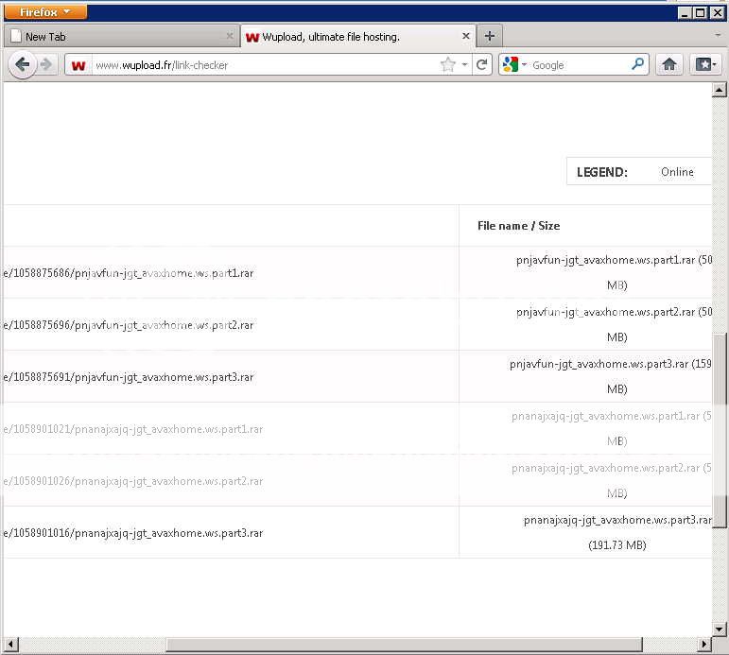Click the search magnifier icon
This screenshot has width=729, height=655.
[638, 64]
